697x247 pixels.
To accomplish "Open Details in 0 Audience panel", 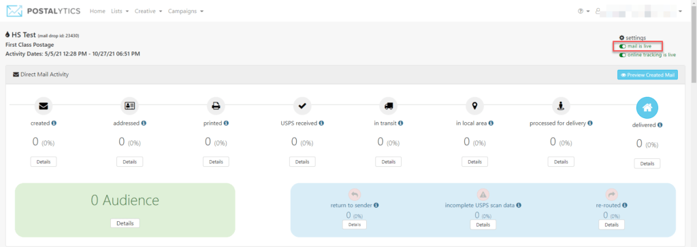I will [125, 223].
